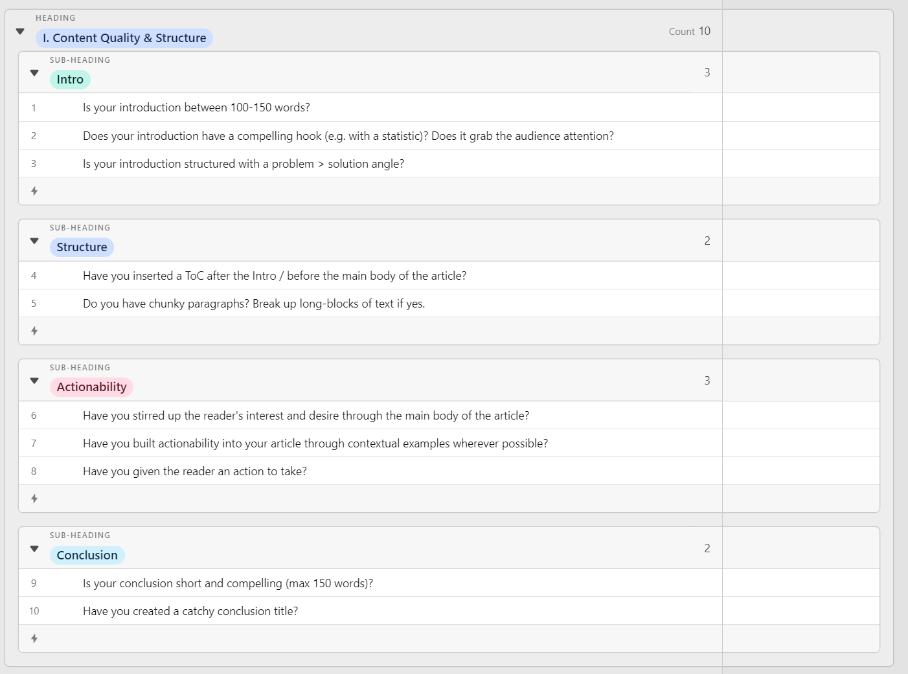Collapse the Actionability sub-heading group
The image size is (908, 674).
[34, 381]
